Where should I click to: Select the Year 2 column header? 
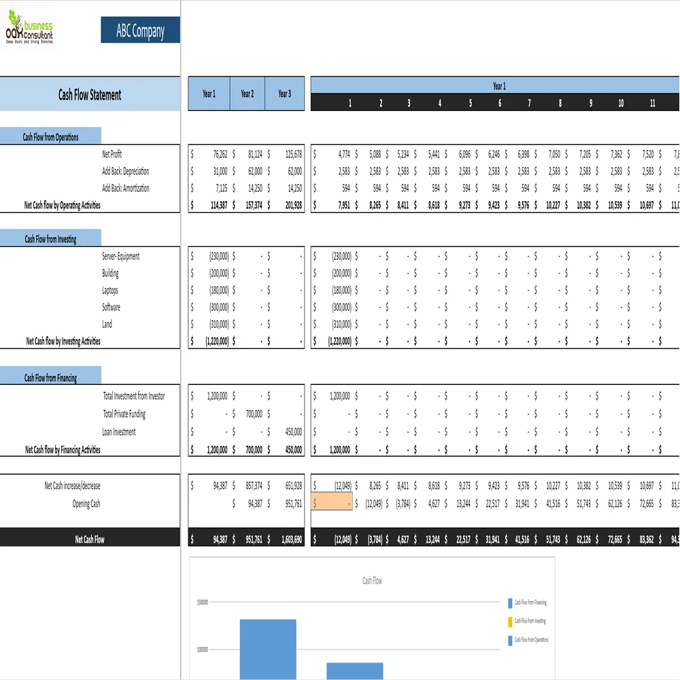(246, 94)
